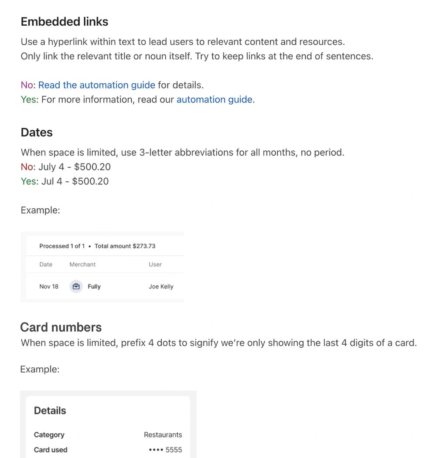Click the briefcase merchant icon beside Fully

coord(76,286)
